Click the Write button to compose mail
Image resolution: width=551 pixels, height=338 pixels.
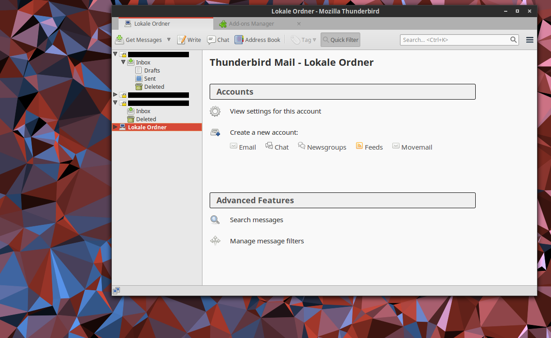pyautogui.click(x=189, y=40)
